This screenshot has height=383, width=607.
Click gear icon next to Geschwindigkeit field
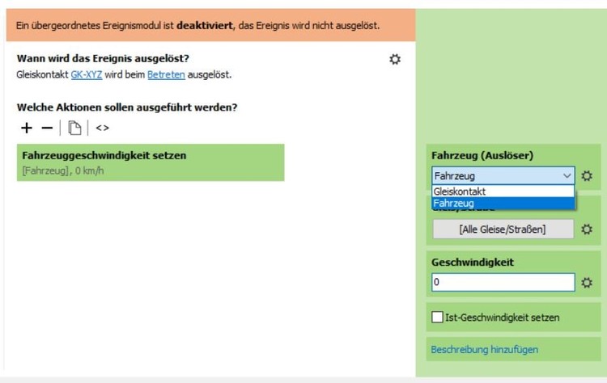587,283
